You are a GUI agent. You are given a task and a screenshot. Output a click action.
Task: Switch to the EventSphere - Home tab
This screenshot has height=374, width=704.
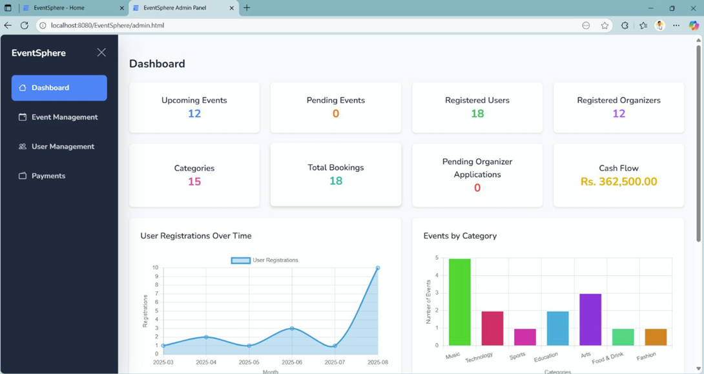tap(68, 8)
